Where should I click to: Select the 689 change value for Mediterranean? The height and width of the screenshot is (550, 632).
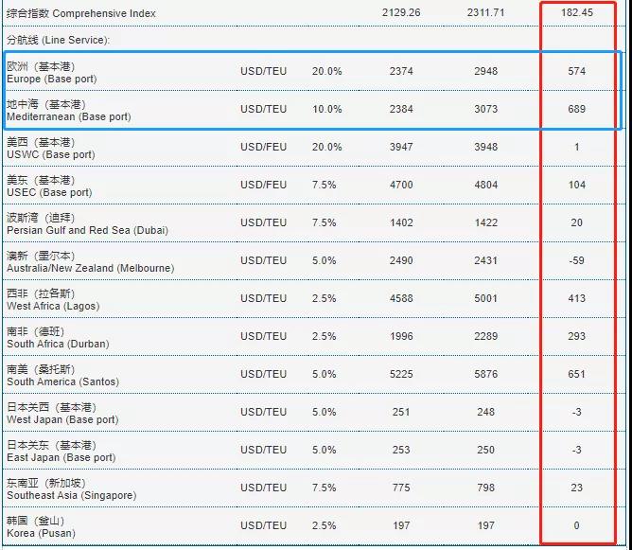click(x=576, y=109)
